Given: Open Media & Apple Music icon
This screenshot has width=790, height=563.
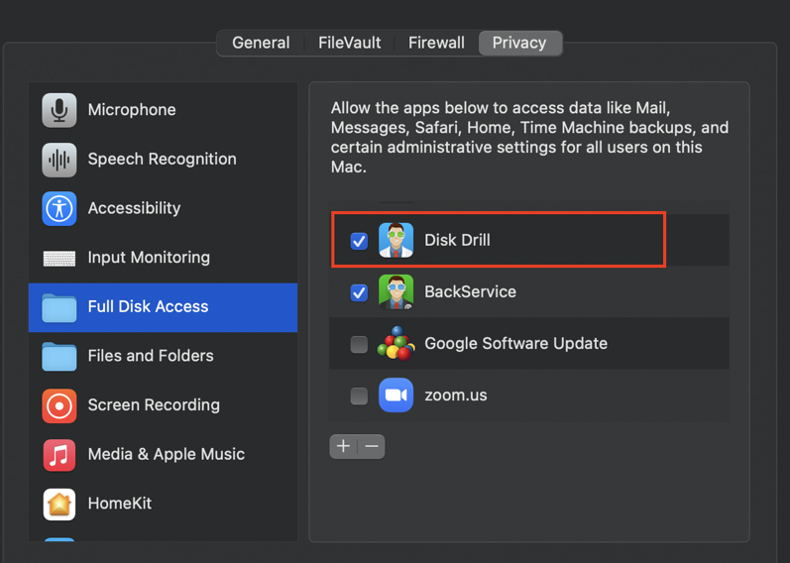Looking at the screenshot, I should (59, 455).
